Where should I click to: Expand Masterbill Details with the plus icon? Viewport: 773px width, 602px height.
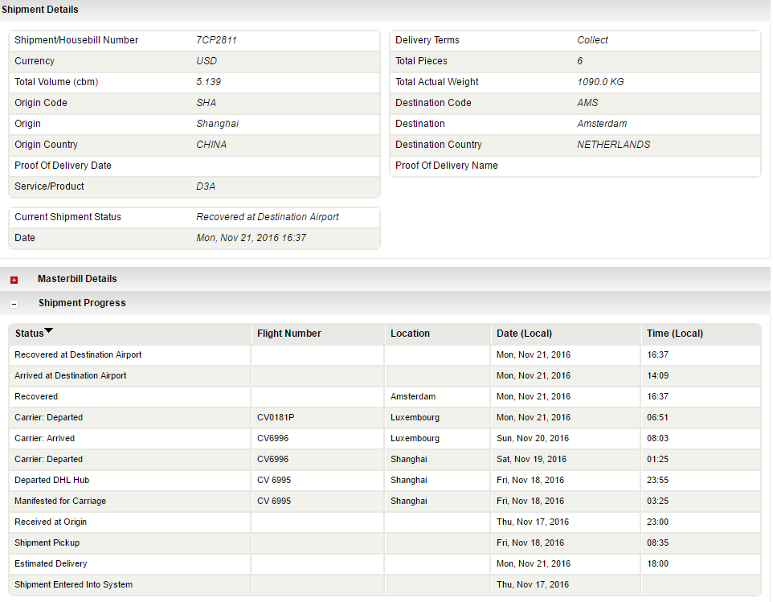[14, 280]
